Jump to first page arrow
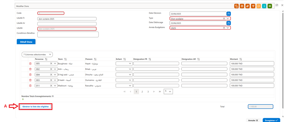This screenshot has height=122, width=284. pos(125,92)
